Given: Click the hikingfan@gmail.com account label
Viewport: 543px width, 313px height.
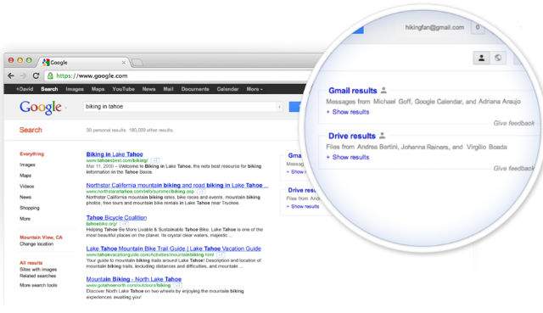Looking at the screenshot, I should [x=434, y=27].
